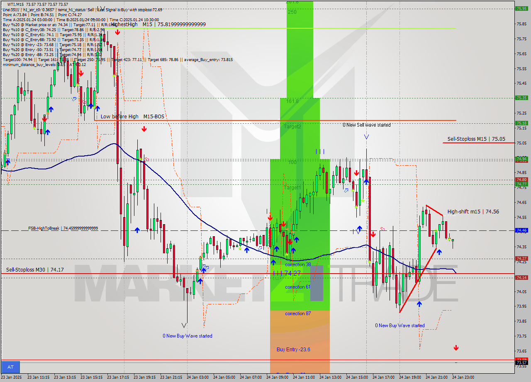Select the HighestHigh M15 75.82 line label
531x382 pixels.
click(158, 24)
